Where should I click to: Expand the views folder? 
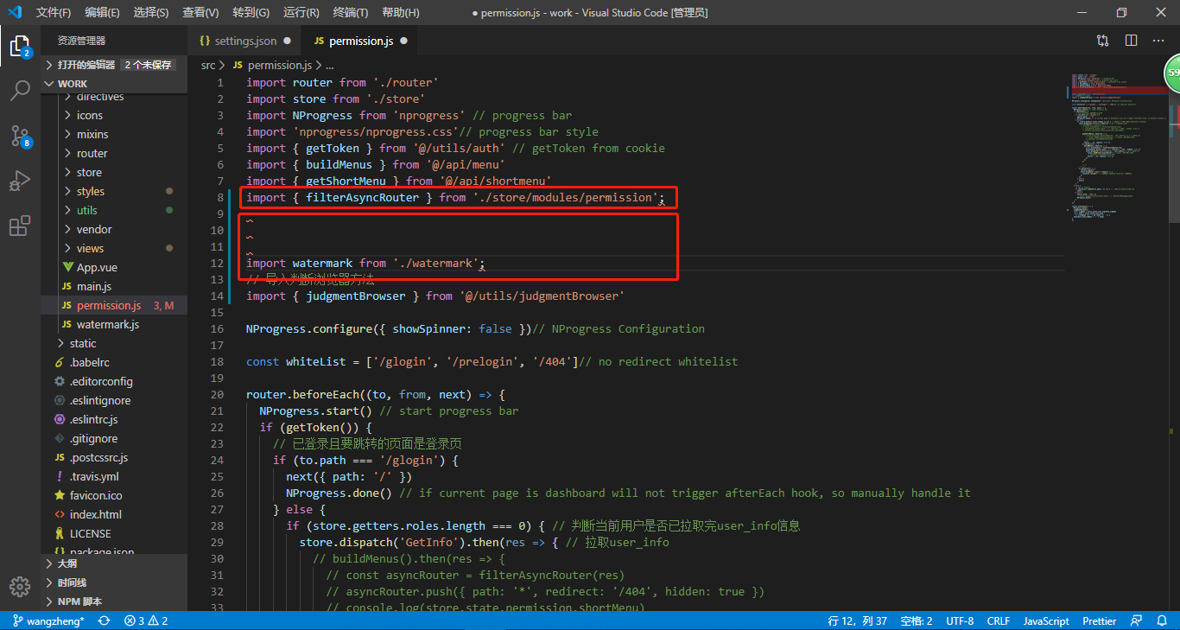(90, 248)
